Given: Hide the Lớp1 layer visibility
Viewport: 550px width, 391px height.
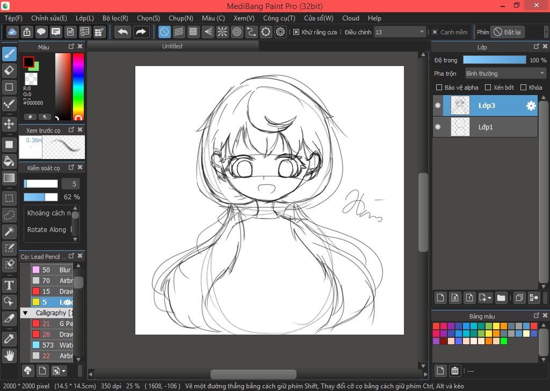Looking at the screenshot, I should click(x=438, y=127).
